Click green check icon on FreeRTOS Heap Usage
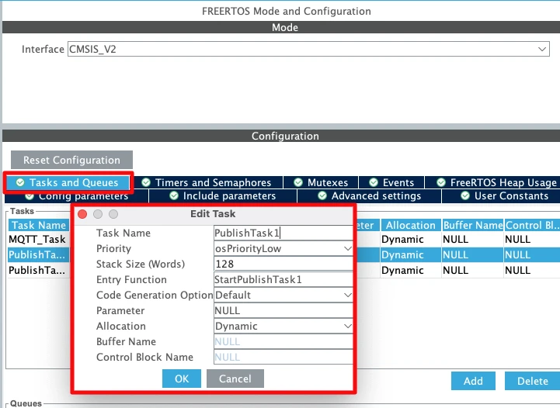The height and width of the screenshot is (408, 560). click(x=441, y=182)
